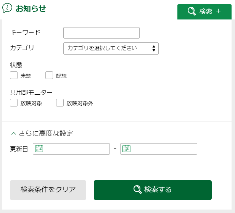
Task: Click the magnifier icon on 検索する button
Action: (137, 190)
